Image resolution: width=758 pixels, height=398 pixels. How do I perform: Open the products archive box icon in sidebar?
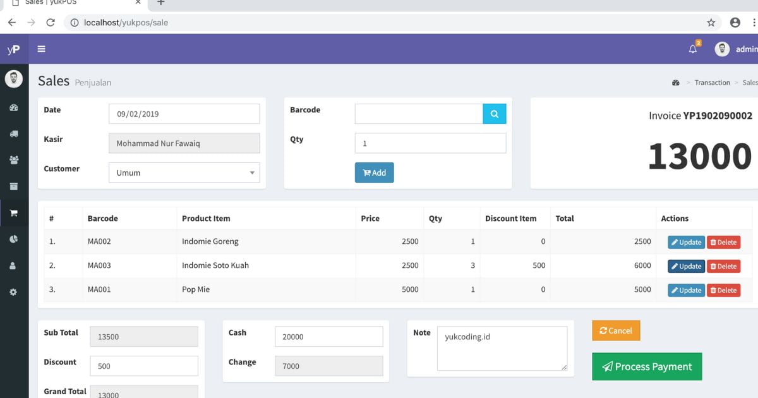point(14,186)
